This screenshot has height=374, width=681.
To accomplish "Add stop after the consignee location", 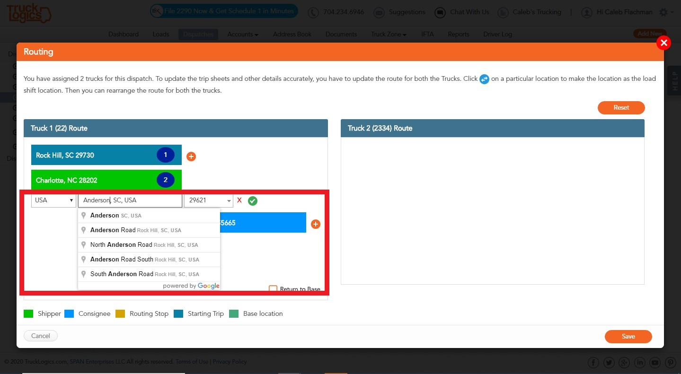I will [316, 224].
